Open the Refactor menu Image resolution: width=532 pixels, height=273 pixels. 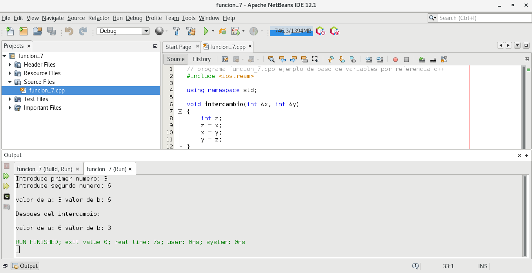click(99, 18)
